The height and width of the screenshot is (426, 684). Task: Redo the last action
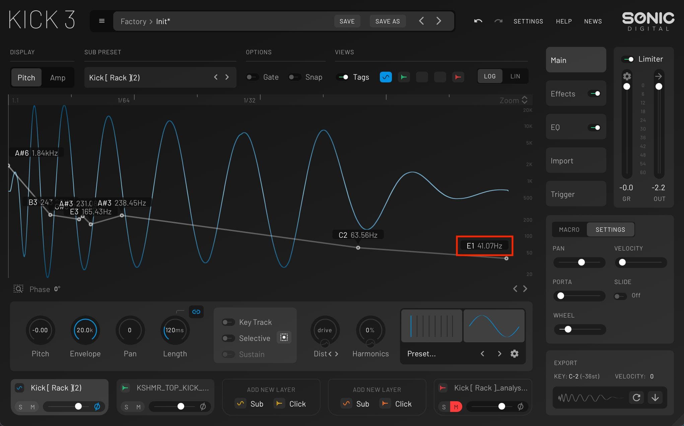coord(498,21)
